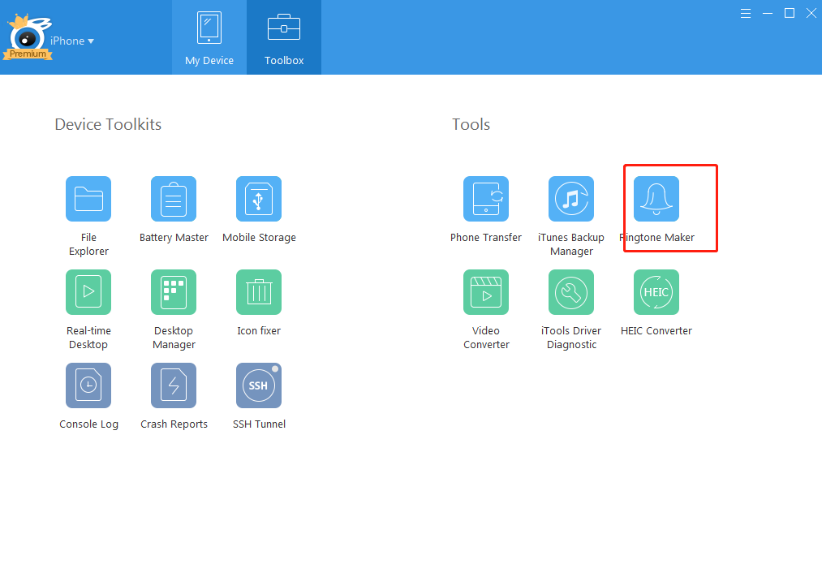Run iTools Driver Diagnostic
822x577 pixels.
pyautogui.click(x=571, y=292)
